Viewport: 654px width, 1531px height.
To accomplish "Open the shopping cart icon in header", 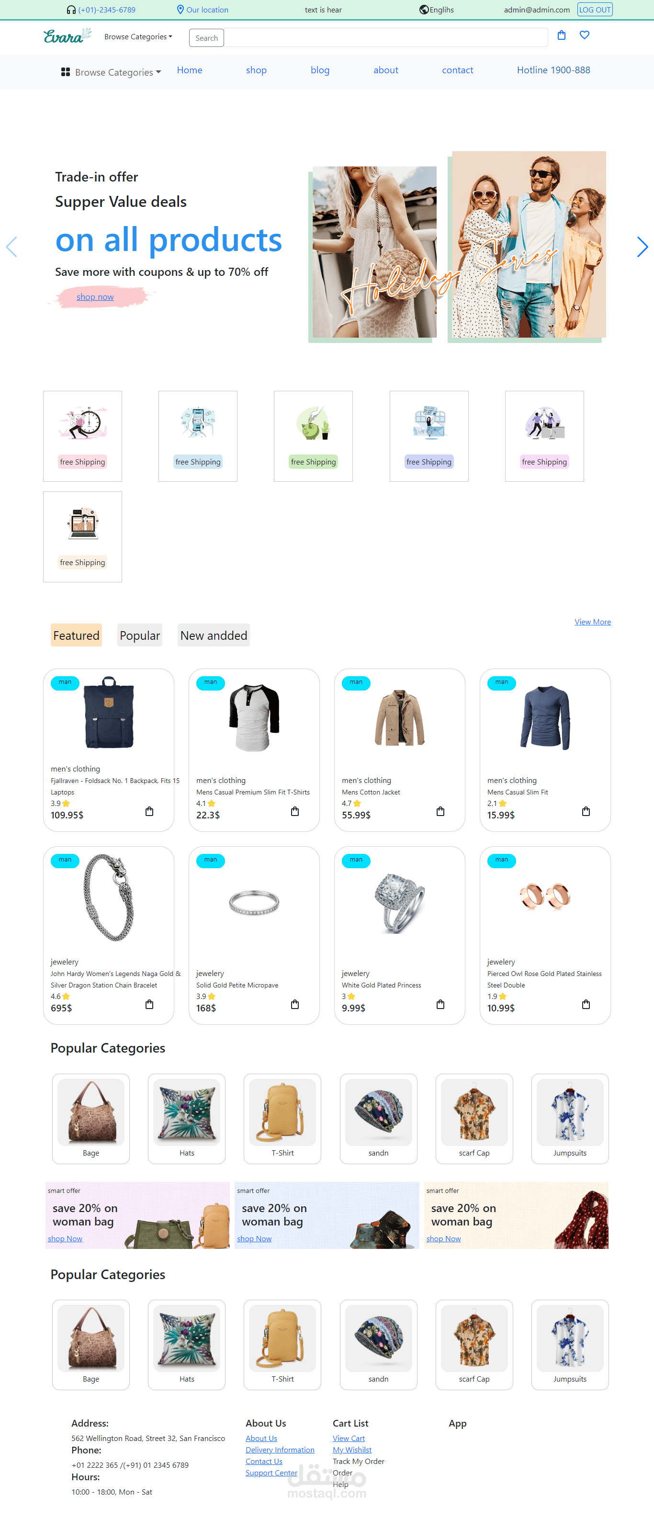I will tap(561, 35).
